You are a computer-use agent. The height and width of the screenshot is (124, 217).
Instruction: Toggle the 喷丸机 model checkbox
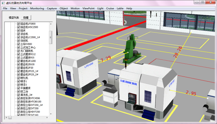click(19, 78)
